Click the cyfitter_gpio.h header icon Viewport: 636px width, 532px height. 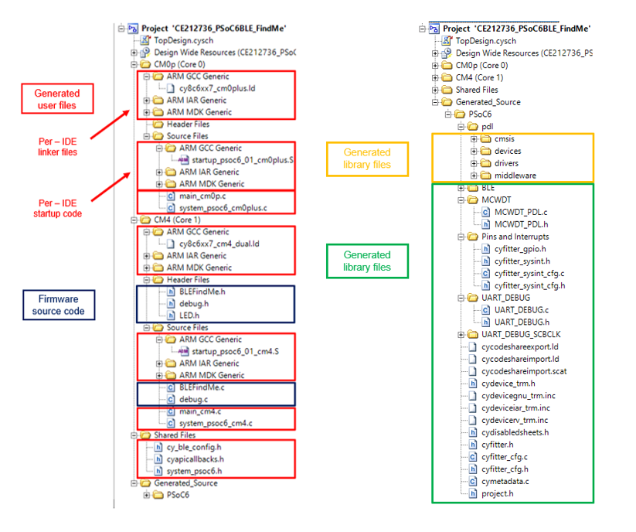pyautogui.click(x=485, y=249)
